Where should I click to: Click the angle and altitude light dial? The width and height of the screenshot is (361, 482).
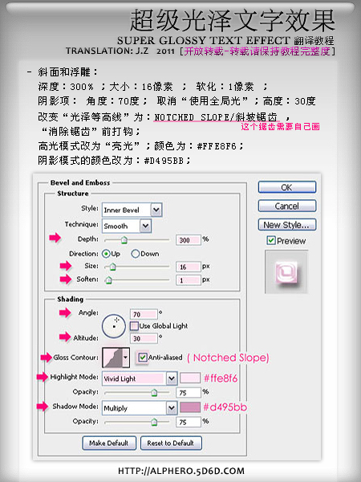point(114,326)
